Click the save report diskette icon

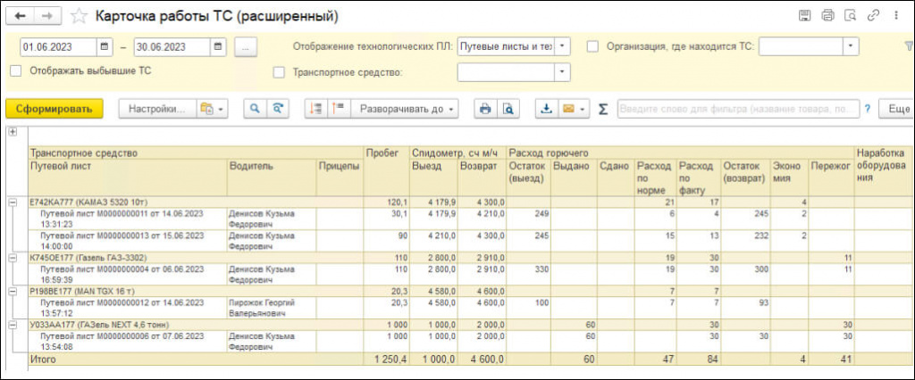click(805, 16)
